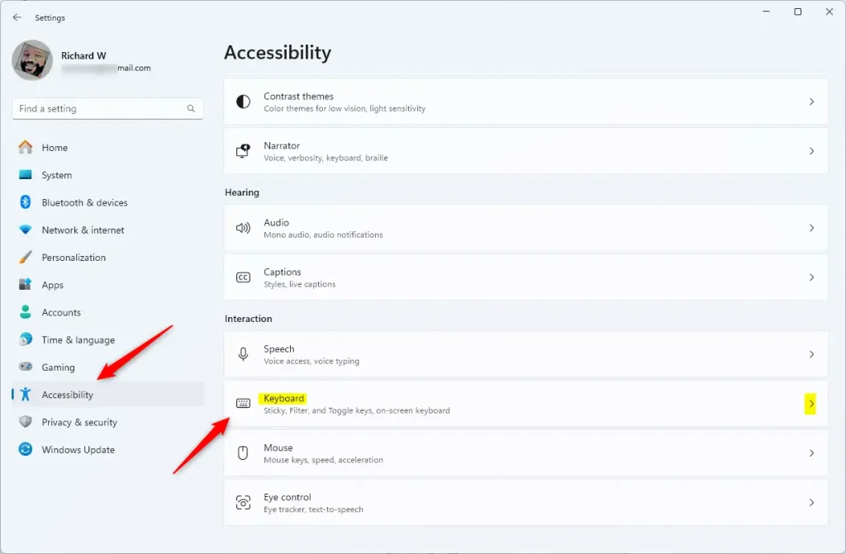Viewport: 846px width, 554px height.
Task: Open Contrast themes via right chevron
Action: (811, 102)
